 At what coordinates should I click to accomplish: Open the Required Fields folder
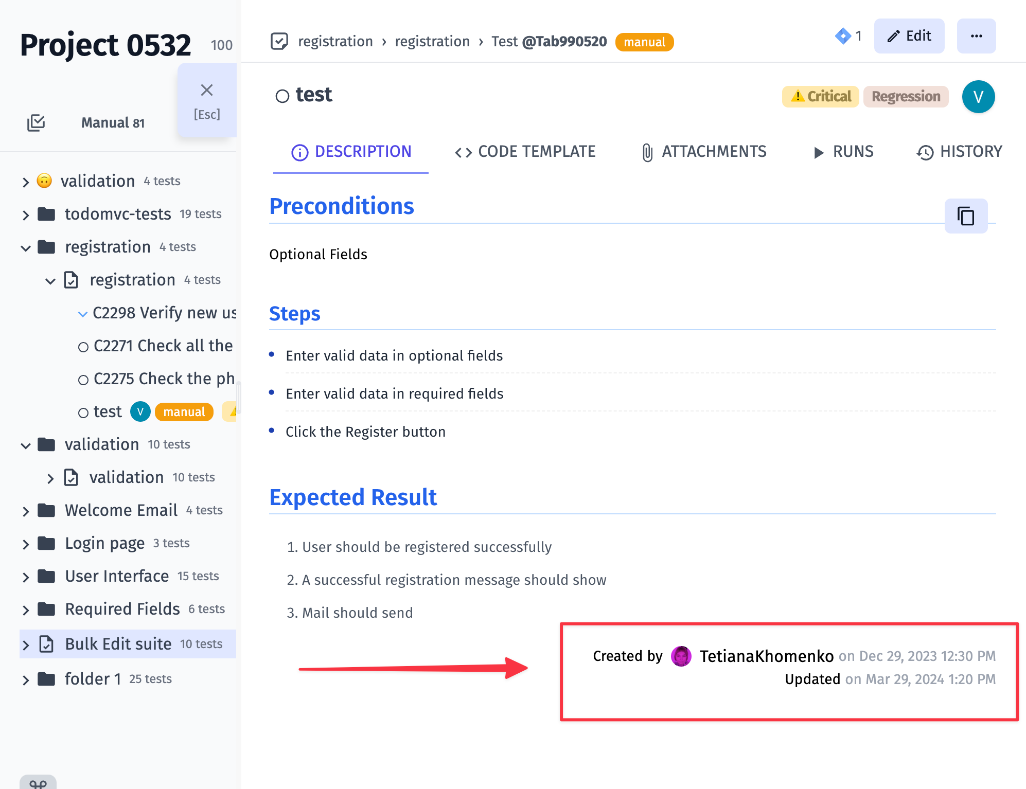click(x=122, y=609)
